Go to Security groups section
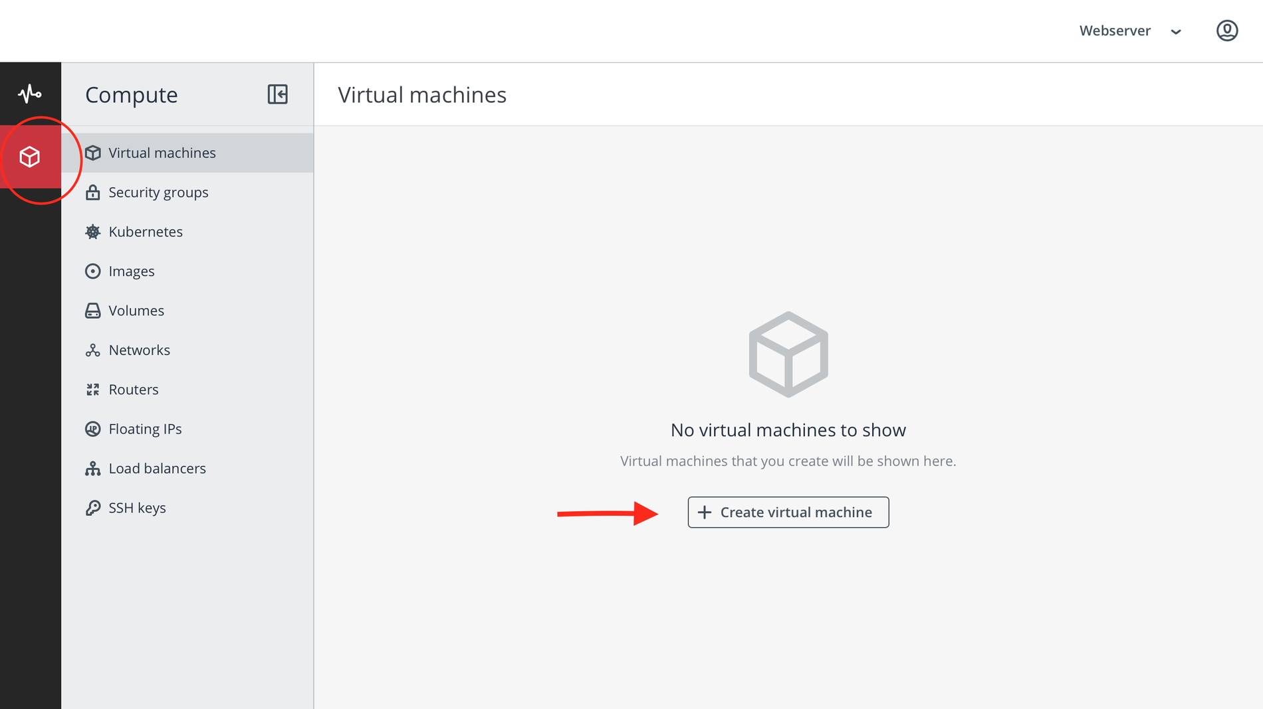Screen dimensions: 1263x709 point(158,193)
